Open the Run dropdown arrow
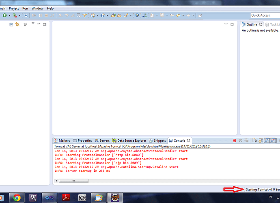Image resolution: width=280 pixels, height=203 pixels. tap(10, 15)
